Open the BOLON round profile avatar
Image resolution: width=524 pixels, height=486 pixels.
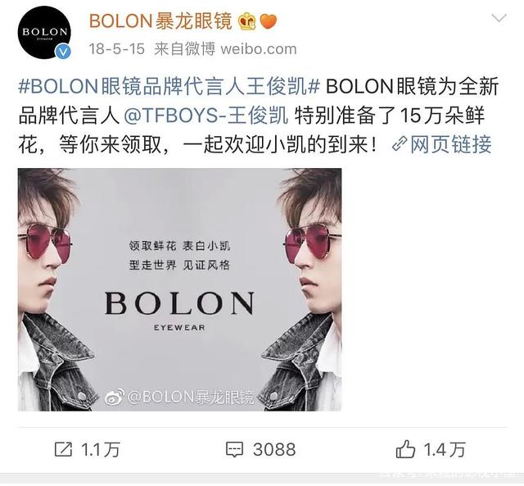coord(44,33)
